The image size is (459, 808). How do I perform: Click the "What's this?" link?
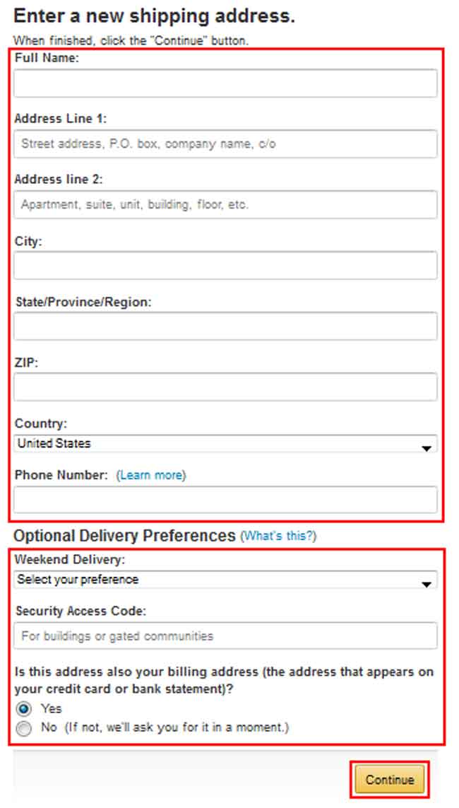point(278,537)
